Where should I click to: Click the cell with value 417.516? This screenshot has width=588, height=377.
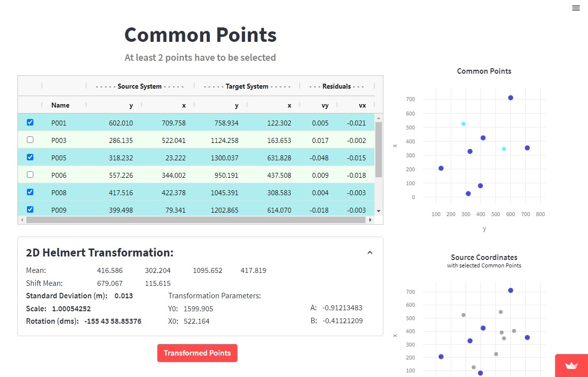pos(121,193)
